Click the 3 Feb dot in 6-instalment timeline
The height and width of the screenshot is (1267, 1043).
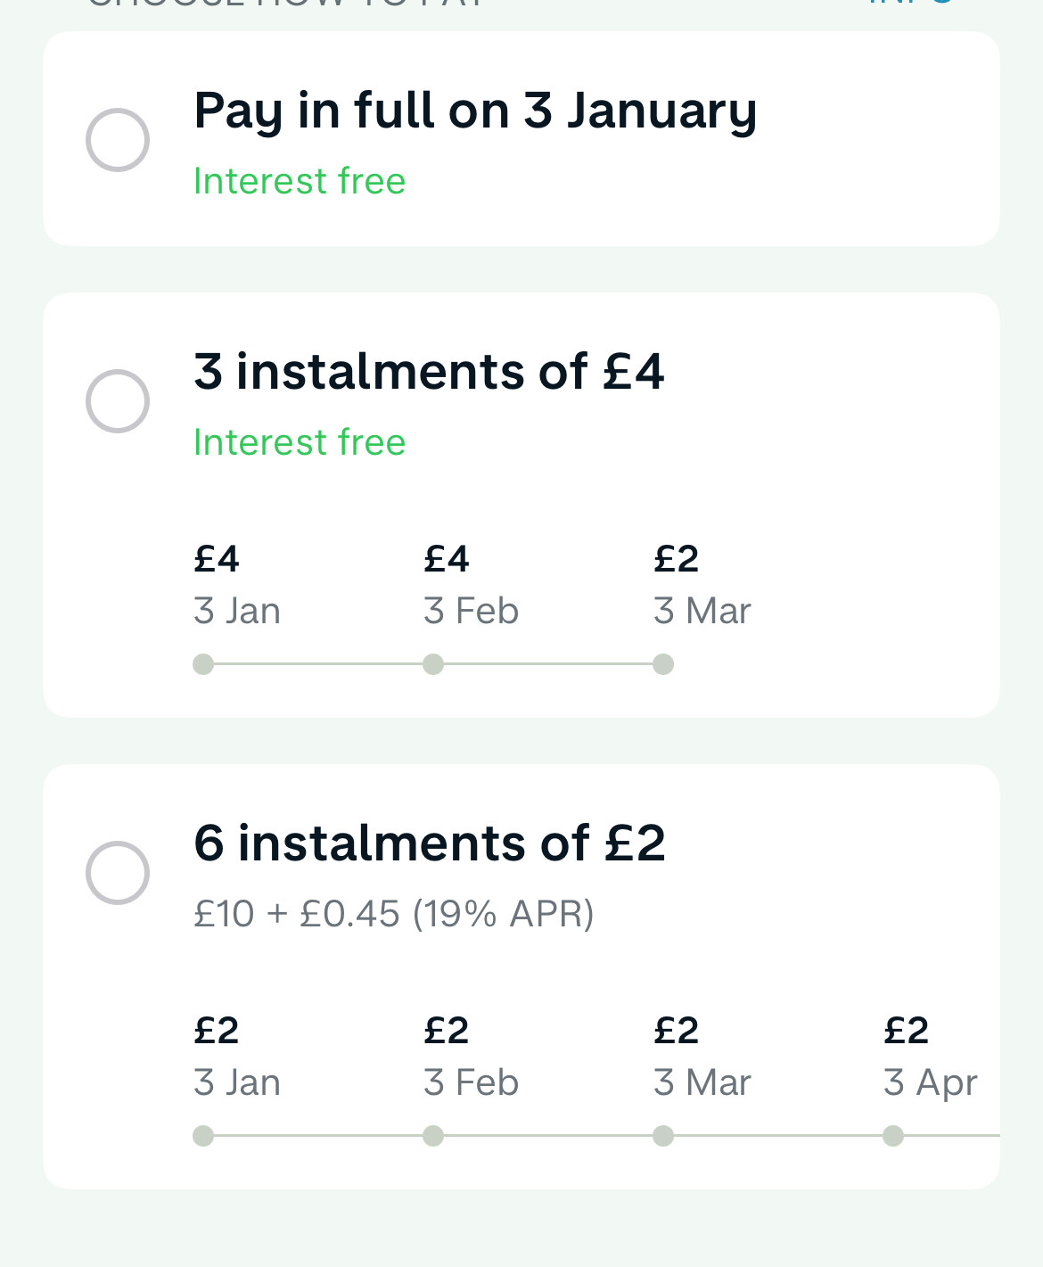[433, 1136]
